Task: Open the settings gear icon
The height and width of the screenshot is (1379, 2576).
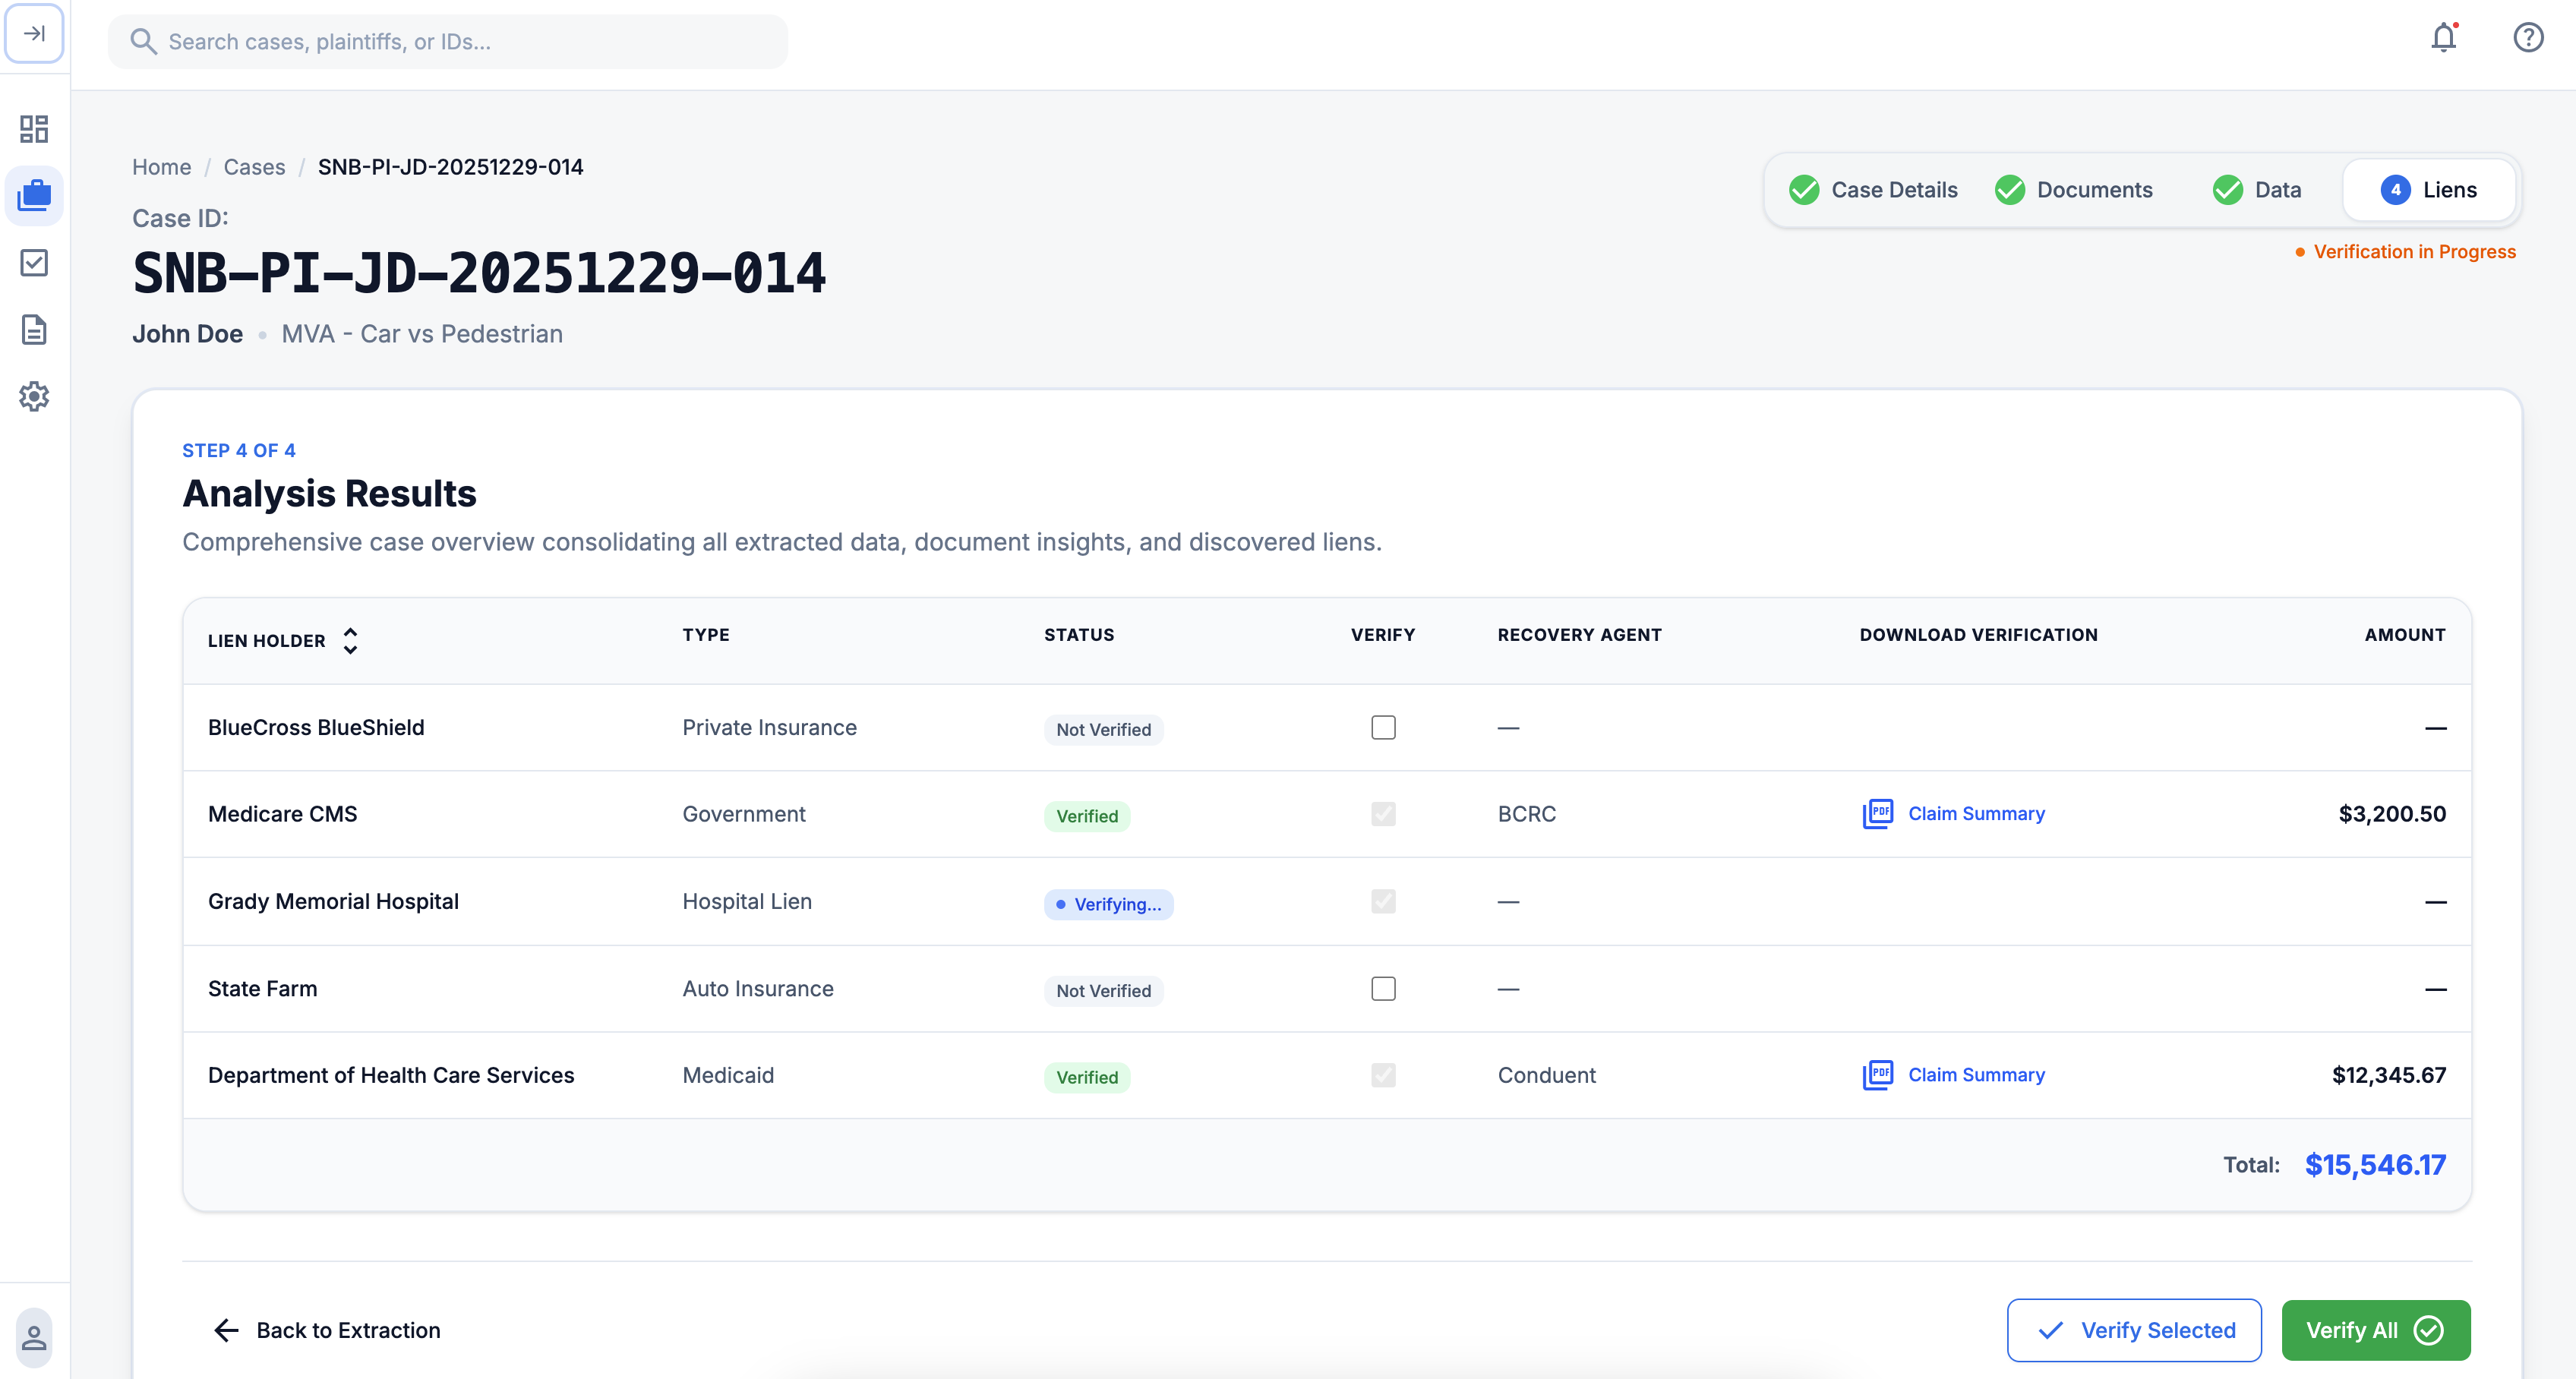Action: pyautogui.click(x=35, y=397)
